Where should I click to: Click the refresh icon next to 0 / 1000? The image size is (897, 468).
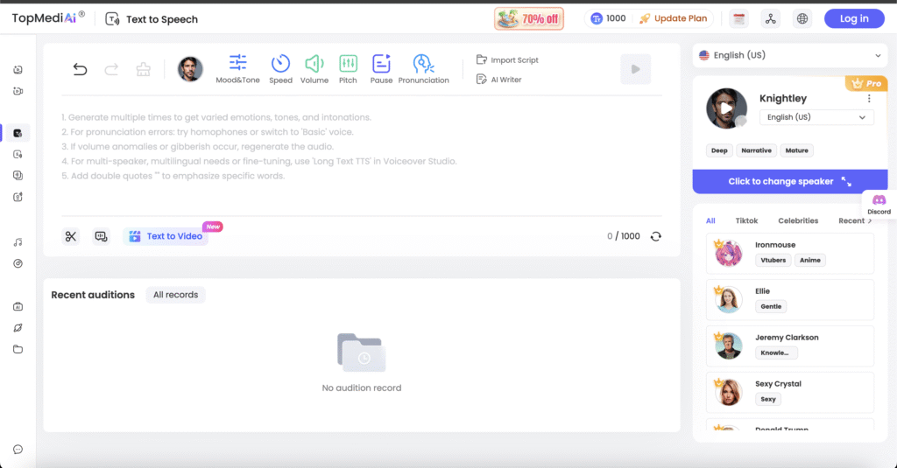click(655, 236)
